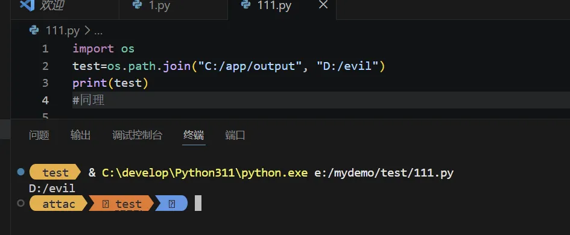Click the Python icon on the 111.py tab
This screenshot has width=570, height=235.
(x=245, y=5)
